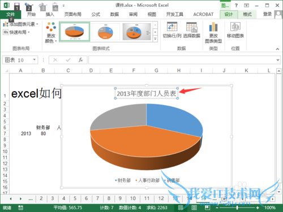This screenshot has width=283, height=212.
Task: Click the Select All corner of the sheet
Action: pos(5,71)
